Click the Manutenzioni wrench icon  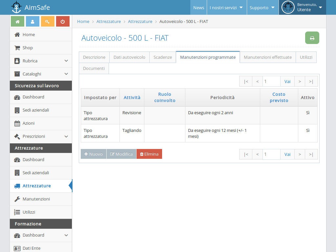[17, 199]
